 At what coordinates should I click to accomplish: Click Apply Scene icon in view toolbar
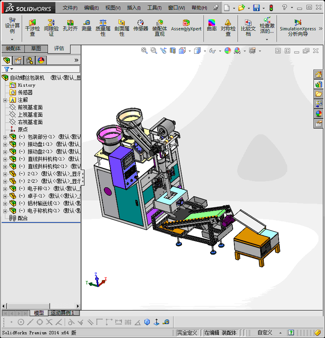[x=237, y=51]
